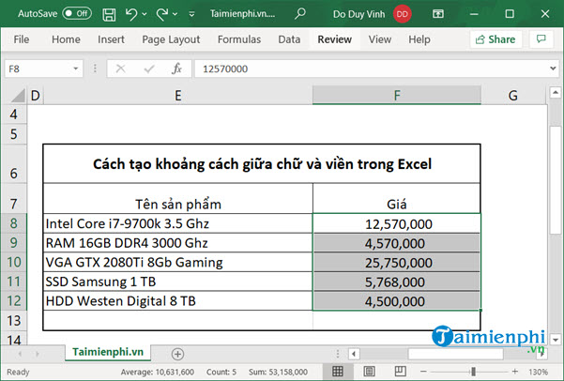This screenshot has width=564, height=381.
Task: Click the 'Tên sản phẩm' header cell
Action: coord(178,198)
